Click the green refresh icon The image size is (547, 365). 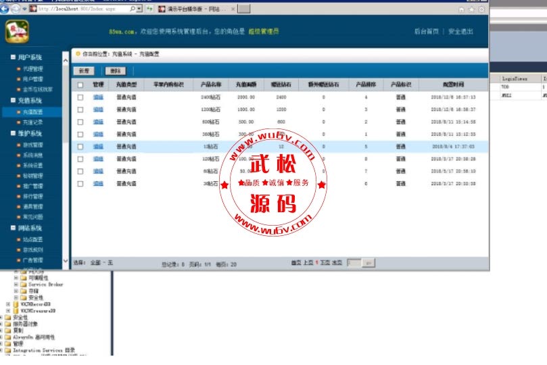point(149,9)
